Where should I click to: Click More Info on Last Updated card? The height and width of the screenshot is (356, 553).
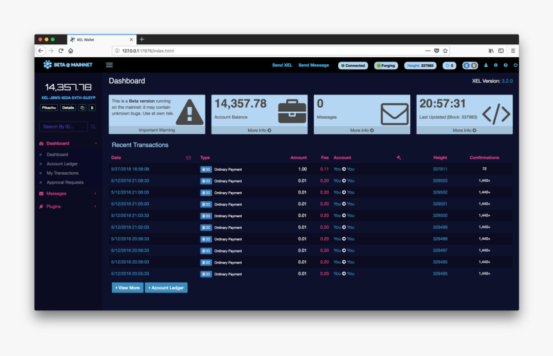464,130
